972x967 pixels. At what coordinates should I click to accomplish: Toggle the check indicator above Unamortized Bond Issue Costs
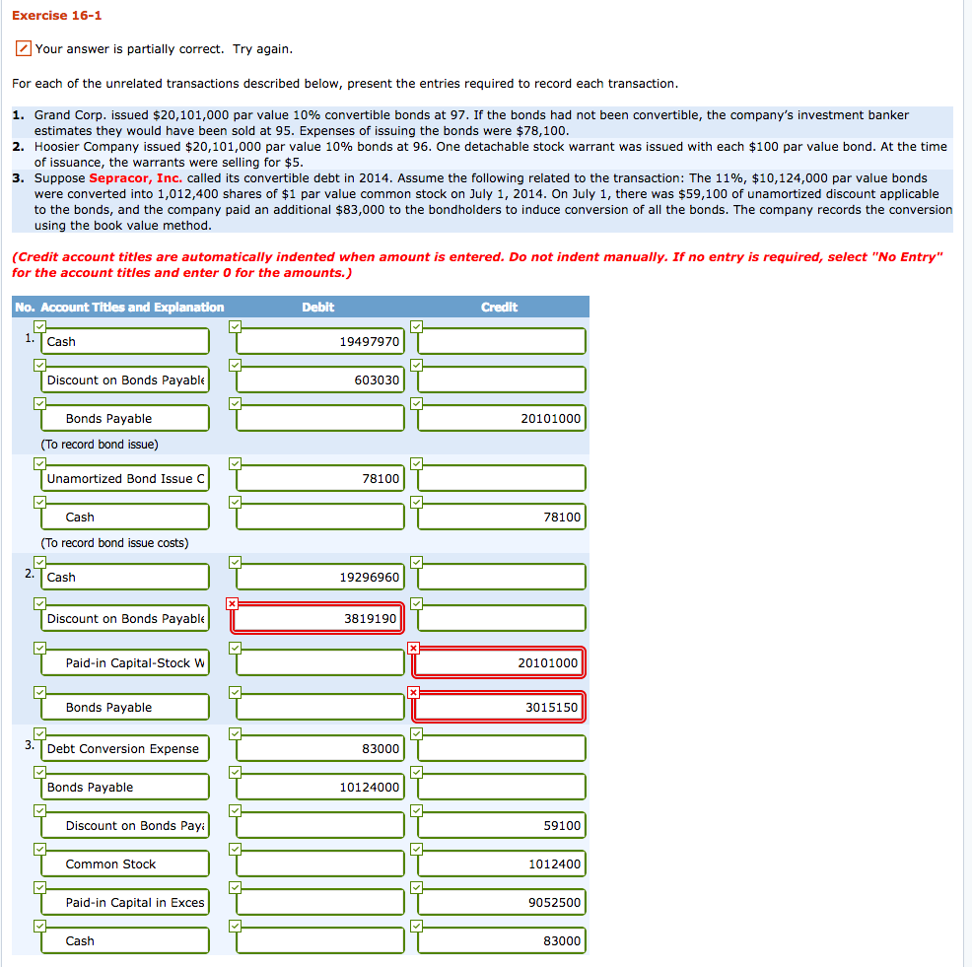(x=39, y=463)
